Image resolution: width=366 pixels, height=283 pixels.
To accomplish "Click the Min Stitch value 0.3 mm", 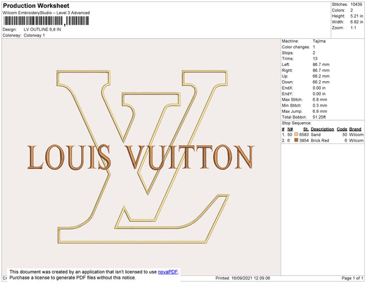I will 320,106.
